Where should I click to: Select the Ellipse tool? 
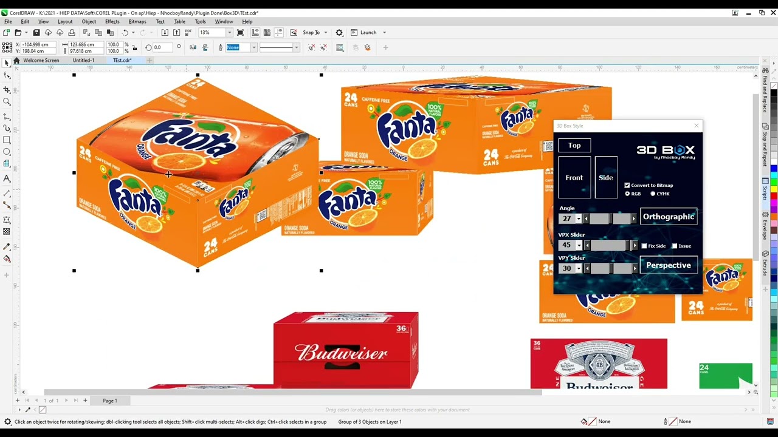7,152
